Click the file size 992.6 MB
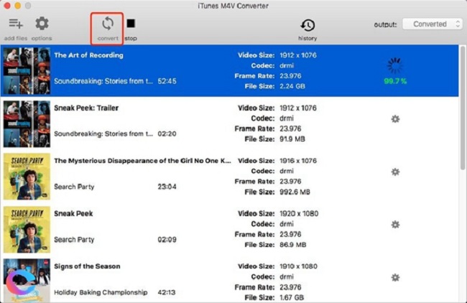Image resolution: width=467 pixels, height=303 pixels. 295,192
